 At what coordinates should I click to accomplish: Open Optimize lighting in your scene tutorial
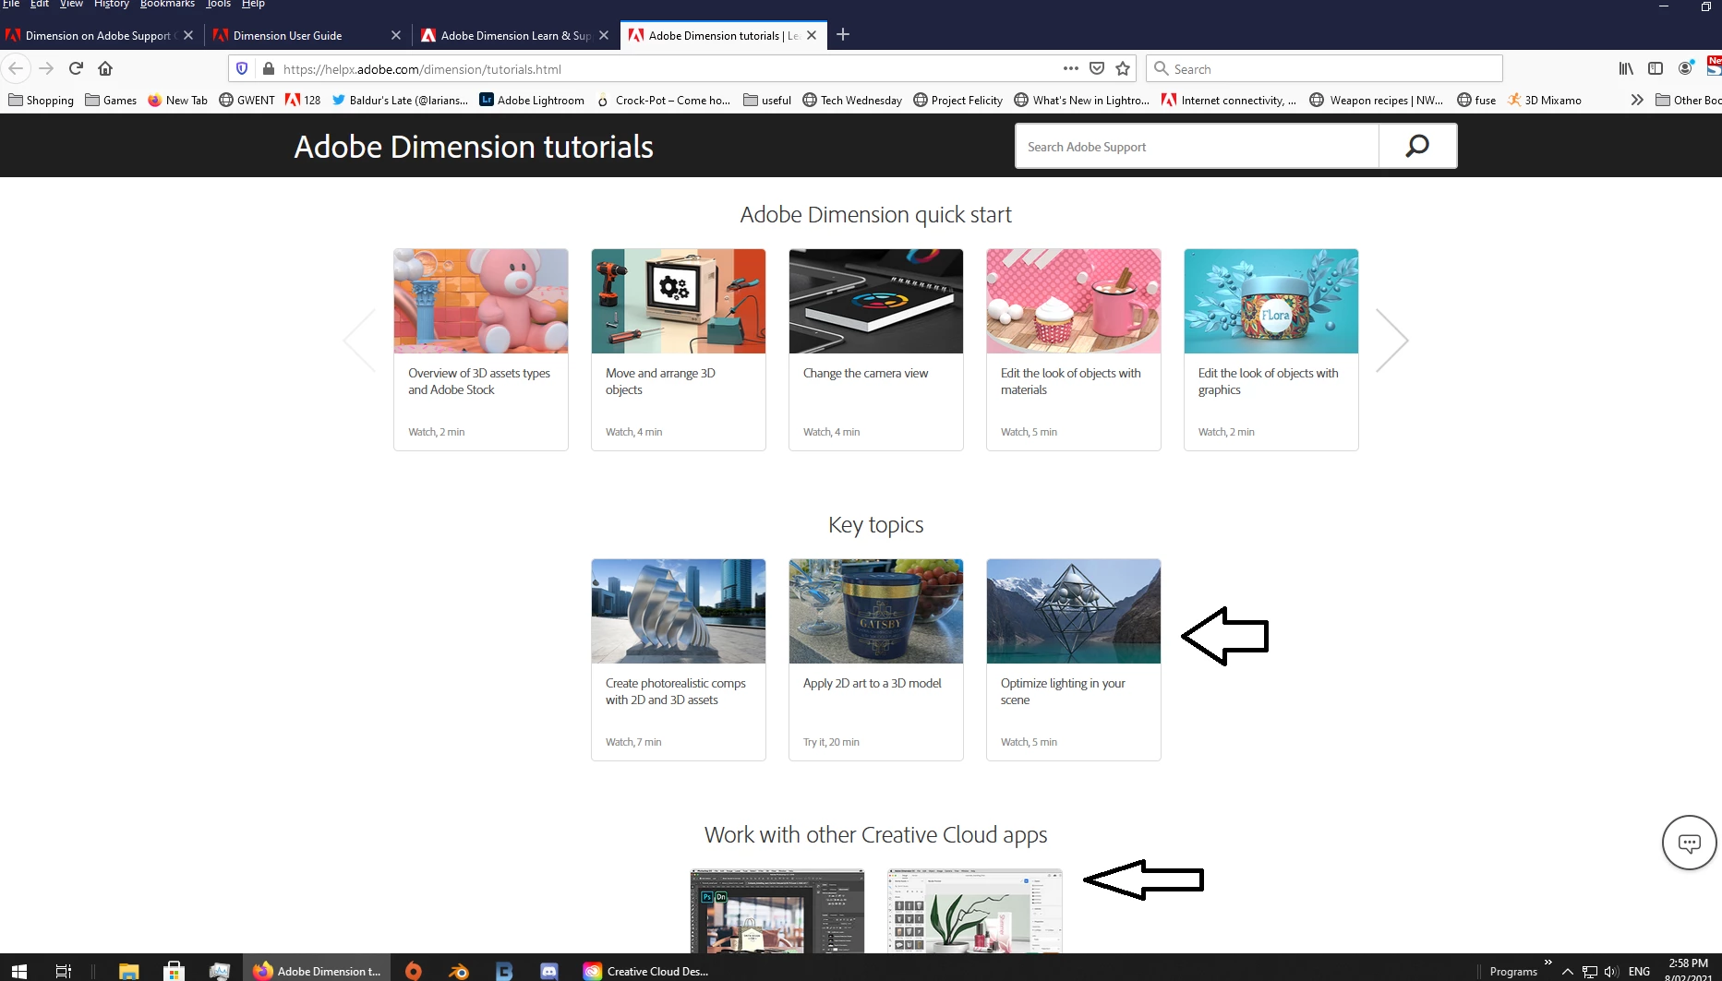(1074, 659)
